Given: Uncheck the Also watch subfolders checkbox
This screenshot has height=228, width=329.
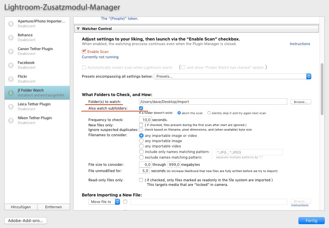Looking at the screenshot, I should coord(141,108).
